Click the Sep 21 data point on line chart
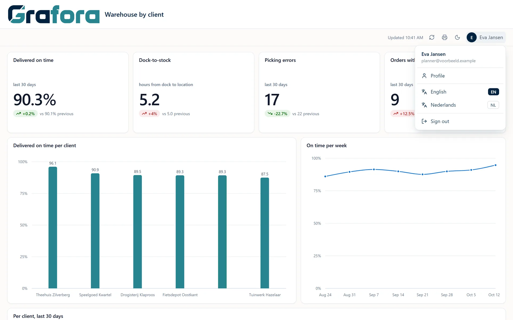513x320 pixels. click(x=422, y=174)
